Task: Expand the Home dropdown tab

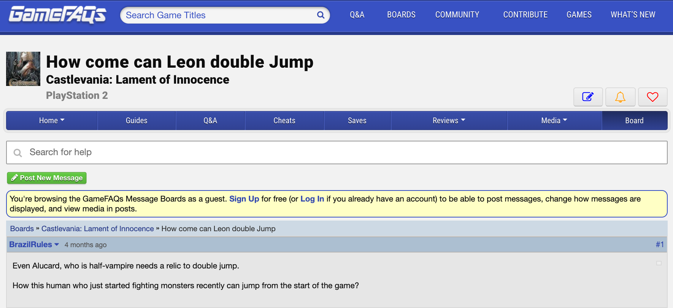Action: pos(52,121)
